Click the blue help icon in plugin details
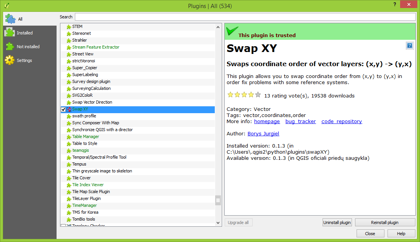The image size is (420, 242). coord(410,46)
